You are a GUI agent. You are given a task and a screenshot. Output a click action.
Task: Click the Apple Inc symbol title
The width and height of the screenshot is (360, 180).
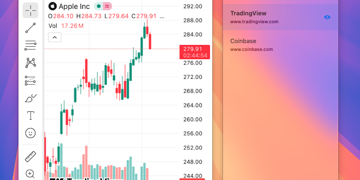click(x=74, y=6)
